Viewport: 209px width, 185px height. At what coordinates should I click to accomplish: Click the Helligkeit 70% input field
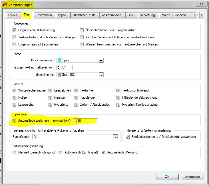coord(66,67)
